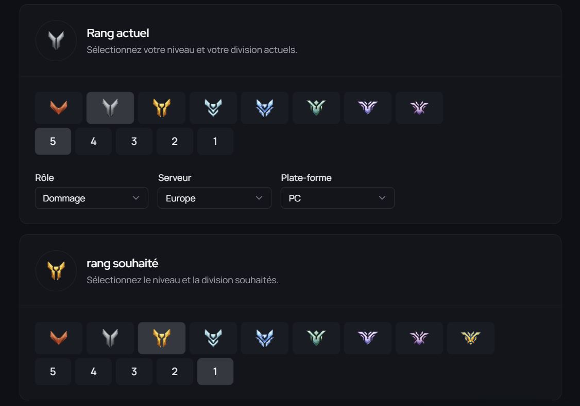Select Silver as desired rank
The image size is (580, 406).
point(110,338)
